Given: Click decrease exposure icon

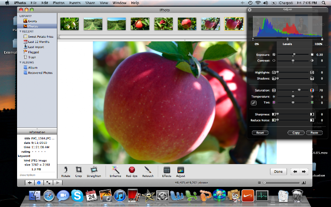Looking at the screenshot, I should point(274,54).
